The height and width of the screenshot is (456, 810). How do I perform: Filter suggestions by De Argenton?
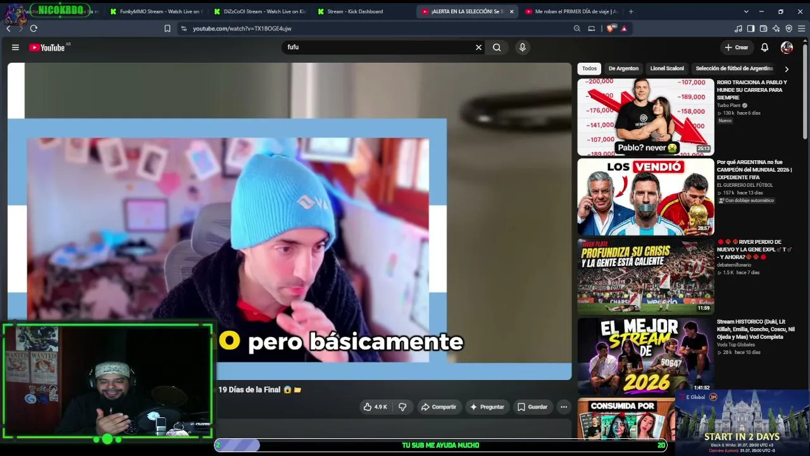click(x=623, y=68)
